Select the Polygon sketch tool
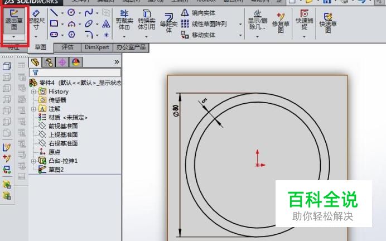The width and height of the screenshot is (386, 241). (71, 35)
